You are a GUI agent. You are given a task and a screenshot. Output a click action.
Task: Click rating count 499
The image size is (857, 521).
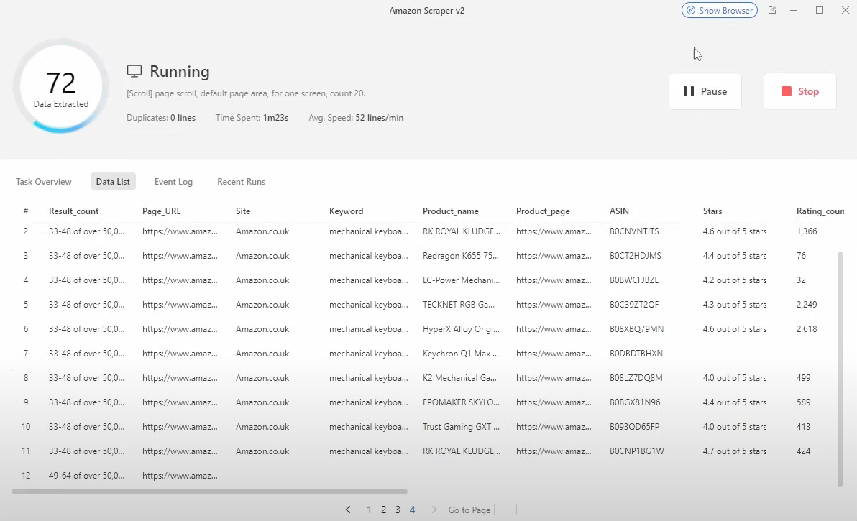[804, 378]
